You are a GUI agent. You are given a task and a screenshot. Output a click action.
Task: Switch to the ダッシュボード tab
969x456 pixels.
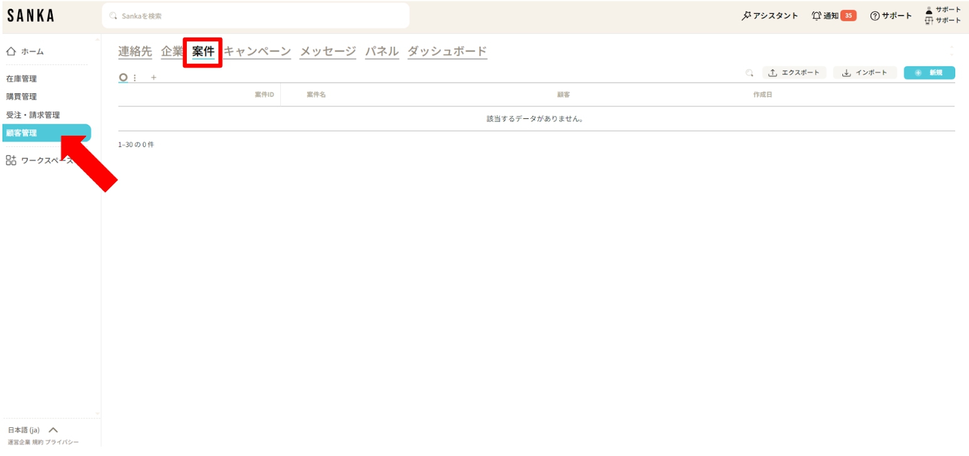448,51
